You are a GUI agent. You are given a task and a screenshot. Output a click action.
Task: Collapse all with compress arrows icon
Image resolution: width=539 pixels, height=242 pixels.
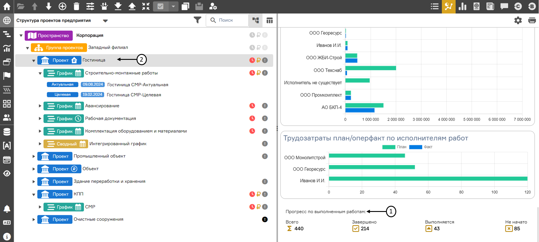tap(146, 6)
